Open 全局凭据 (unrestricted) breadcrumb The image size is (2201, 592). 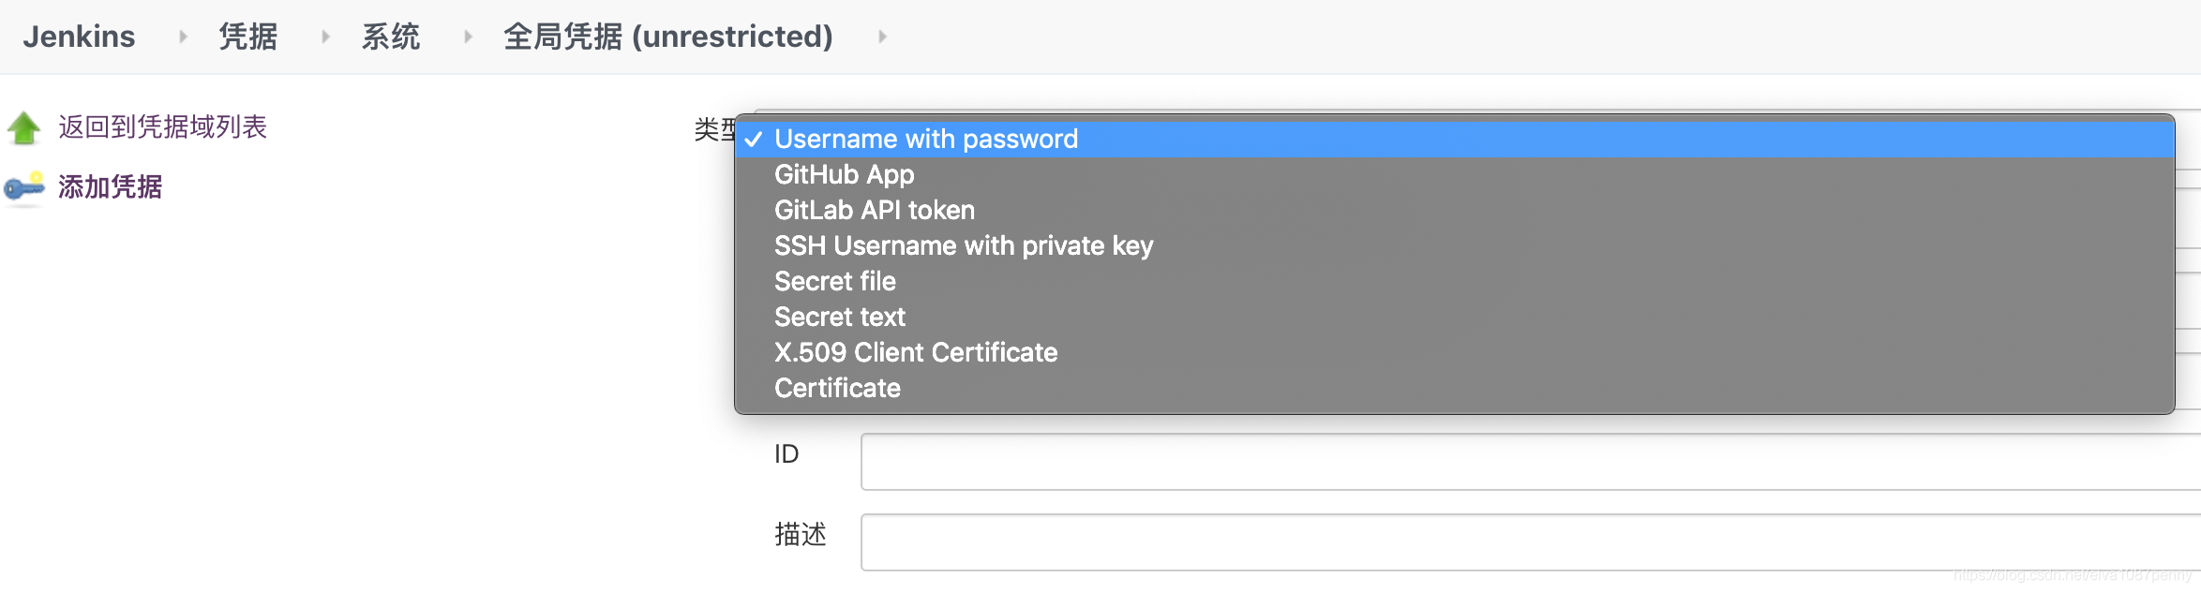[667, 37]
